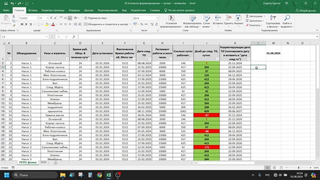
Task: Click the Format Painter brush icon
Action: (x=13, y=25)
